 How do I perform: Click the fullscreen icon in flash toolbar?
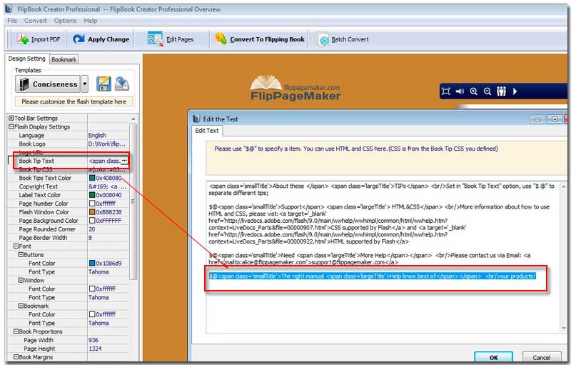click(x=445, y=91)
